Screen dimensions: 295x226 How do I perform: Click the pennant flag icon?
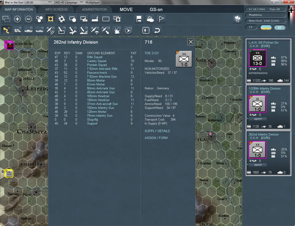[161, 19]
